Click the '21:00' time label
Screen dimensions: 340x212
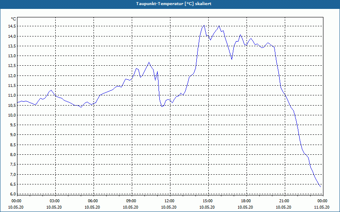click(x=284, y=201)
